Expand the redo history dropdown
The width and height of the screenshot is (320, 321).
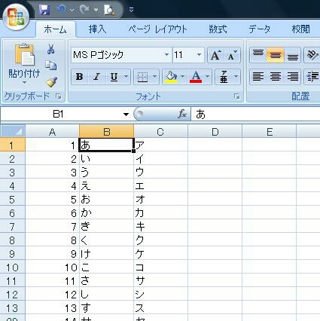pyautogui.click(x=96, y=10)
